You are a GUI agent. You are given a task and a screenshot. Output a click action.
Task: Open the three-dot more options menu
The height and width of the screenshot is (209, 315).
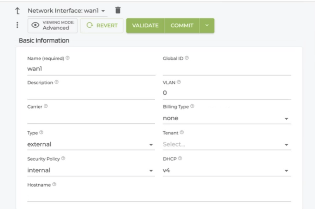pyautogui.click(x=17, y=25)
